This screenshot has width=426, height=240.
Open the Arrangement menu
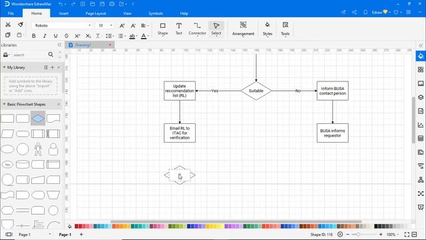243,29
